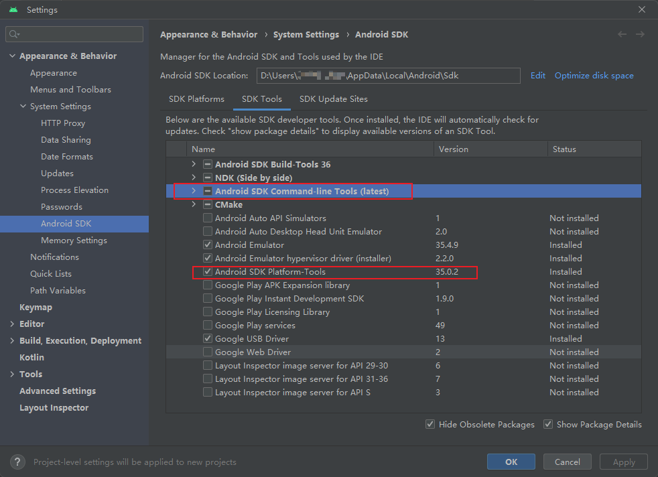Check Google Web Driver
Screen dimensions: 658x477
point(207,352)
